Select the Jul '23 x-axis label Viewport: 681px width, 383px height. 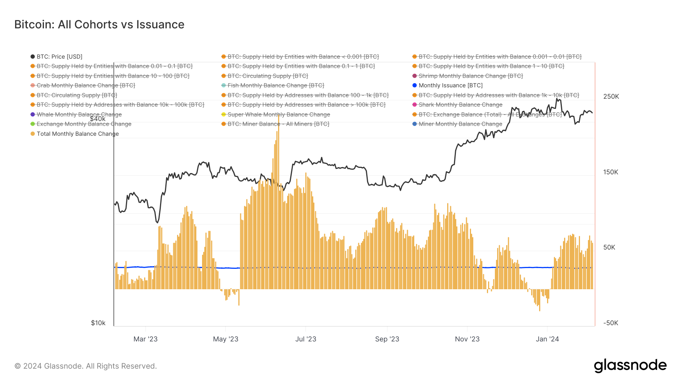click(306, 339)
